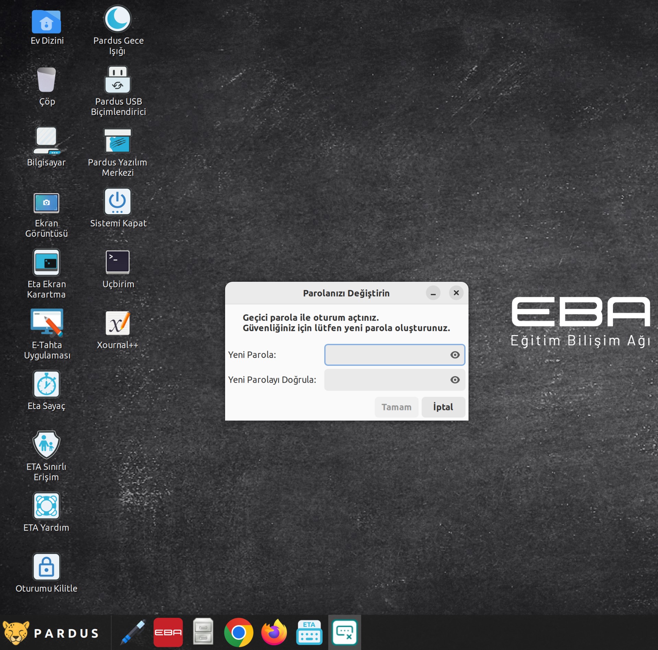The image size is (658, 650).
Task: Open the red EBA taskbar icon
Action: click(x=168, y=632)
